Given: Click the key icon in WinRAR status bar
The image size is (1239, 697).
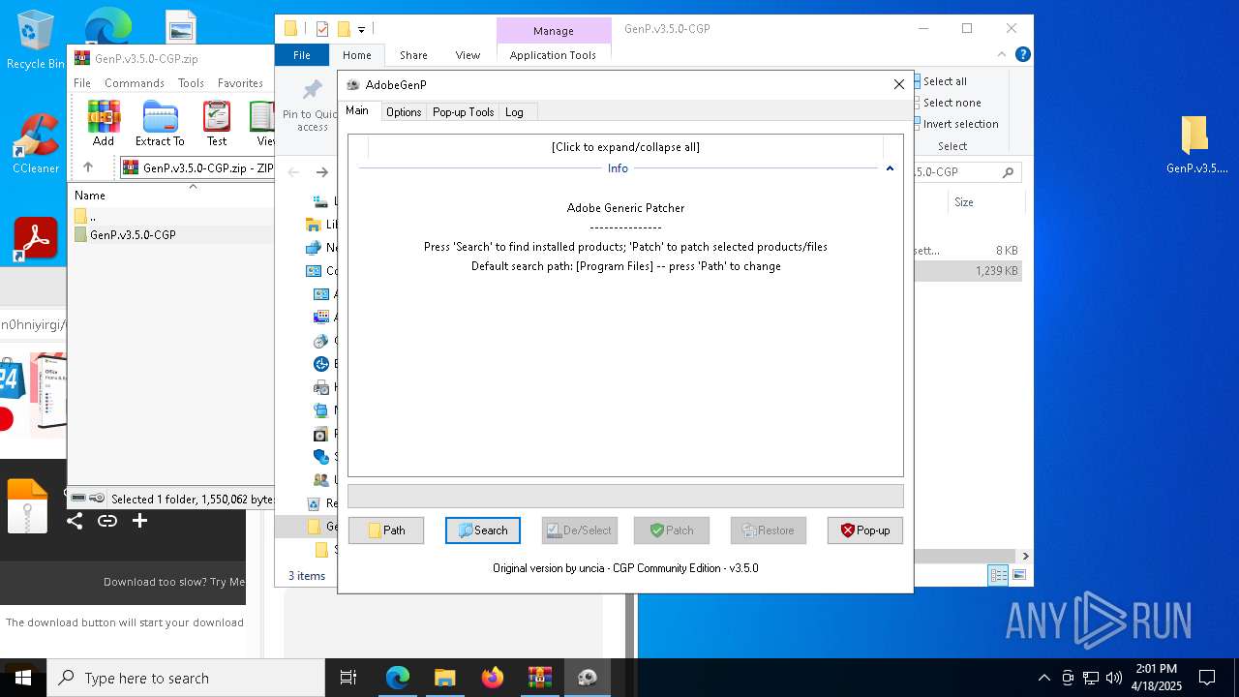Looking at the screenshot, I should 97,498.
